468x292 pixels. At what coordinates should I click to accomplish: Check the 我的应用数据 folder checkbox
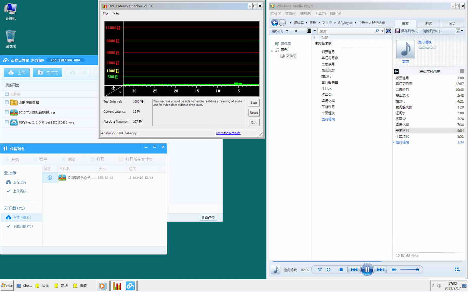(x=7, y=102)
